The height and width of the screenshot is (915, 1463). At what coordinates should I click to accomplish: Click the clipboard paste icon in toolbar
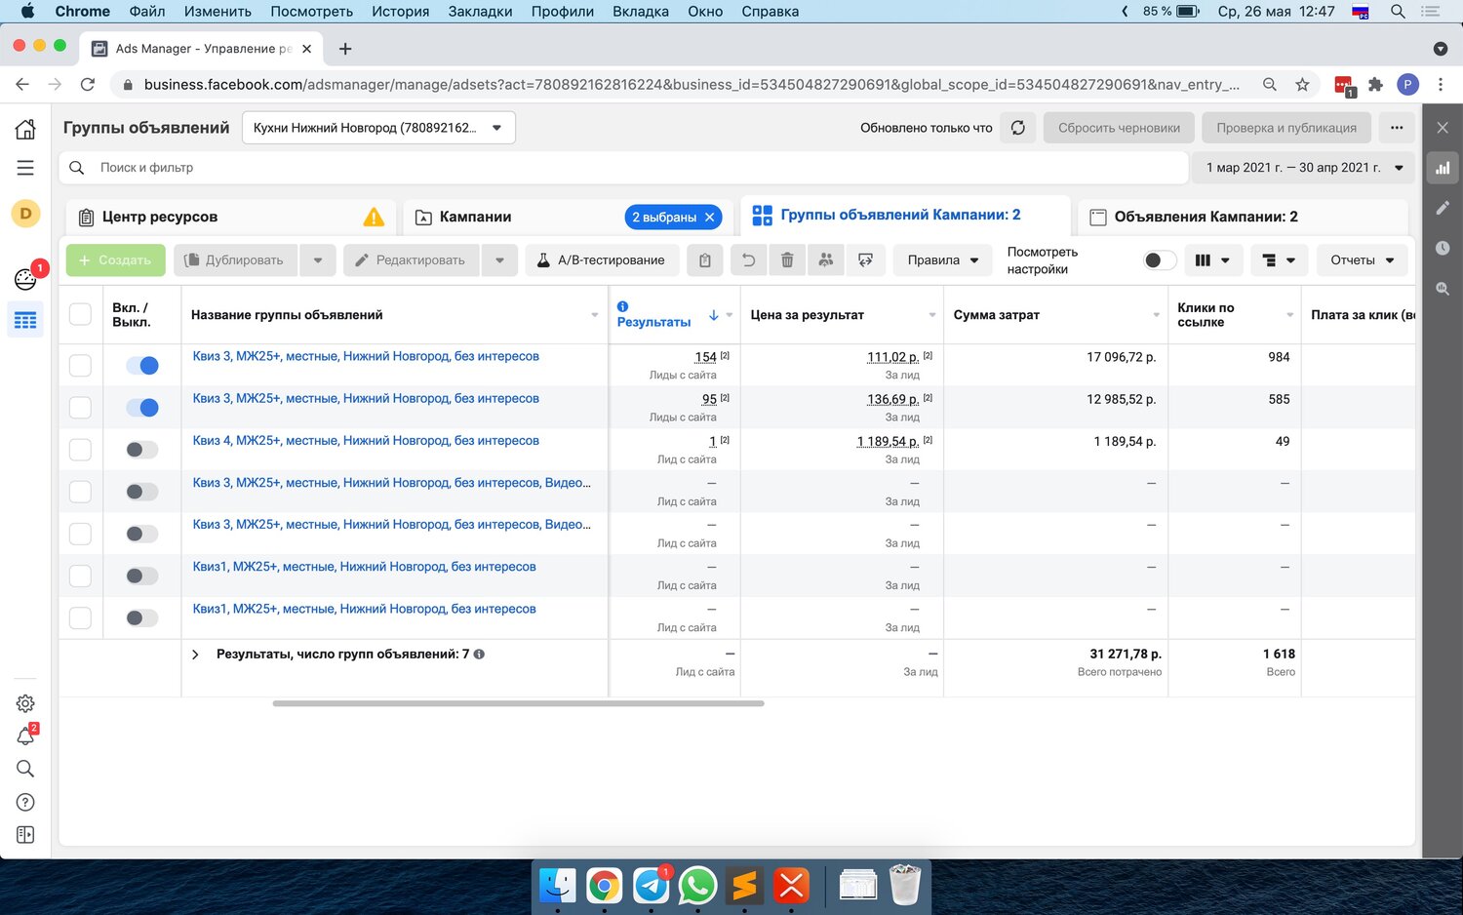click(x=704, y=260)
